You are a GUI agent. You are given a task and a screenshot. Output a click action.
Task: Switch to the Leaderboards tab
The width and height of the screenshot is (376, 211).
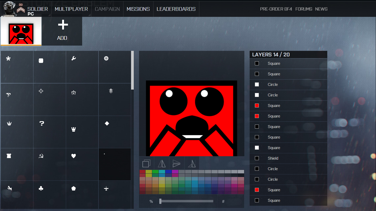(x=176, y=9)
